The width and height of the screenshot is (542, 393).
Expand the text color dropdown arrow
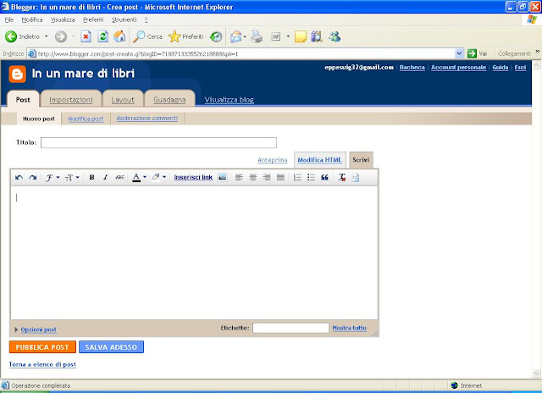click(145, 177)
